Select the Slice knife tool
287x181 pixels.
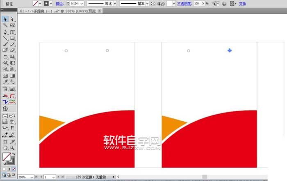(x=12, y=142)
